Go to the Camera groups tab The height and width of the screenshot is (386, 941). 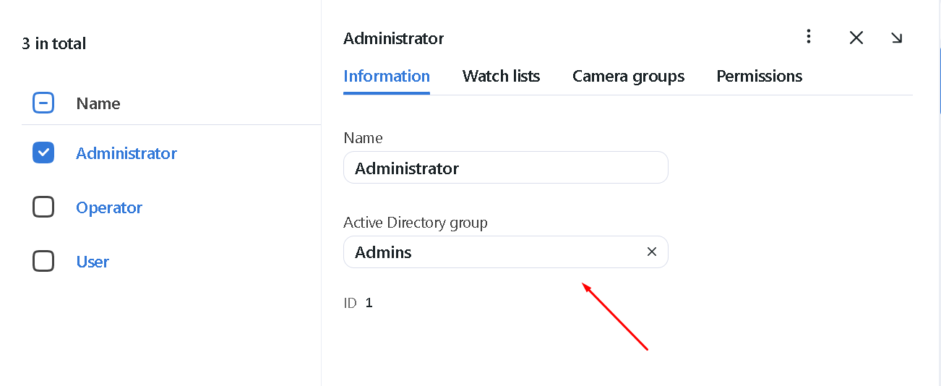[628, 76]
